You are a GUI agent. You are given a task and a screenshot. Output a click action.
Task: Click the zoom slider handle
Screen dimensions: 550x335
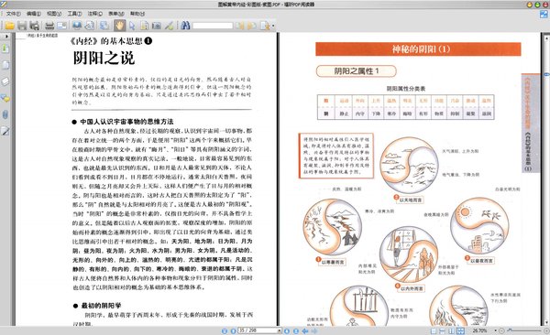[x=510, y=330]
